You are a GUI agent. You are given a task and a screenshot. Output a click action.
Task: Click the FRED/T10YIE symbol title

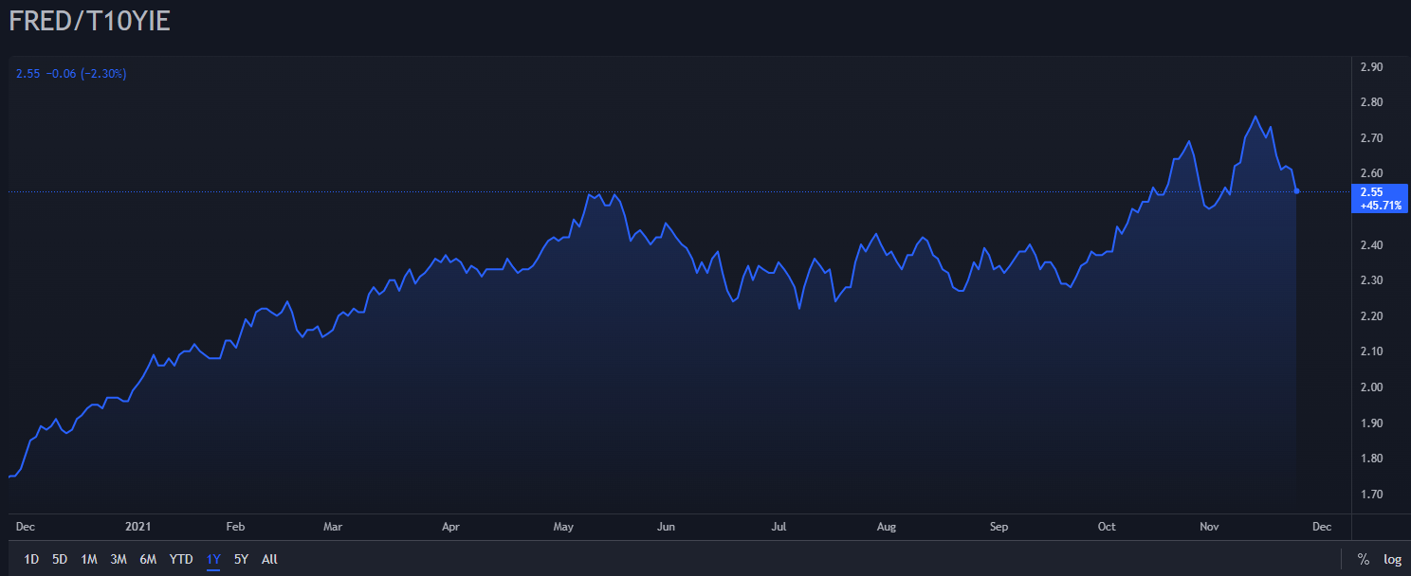click(90, 23)
